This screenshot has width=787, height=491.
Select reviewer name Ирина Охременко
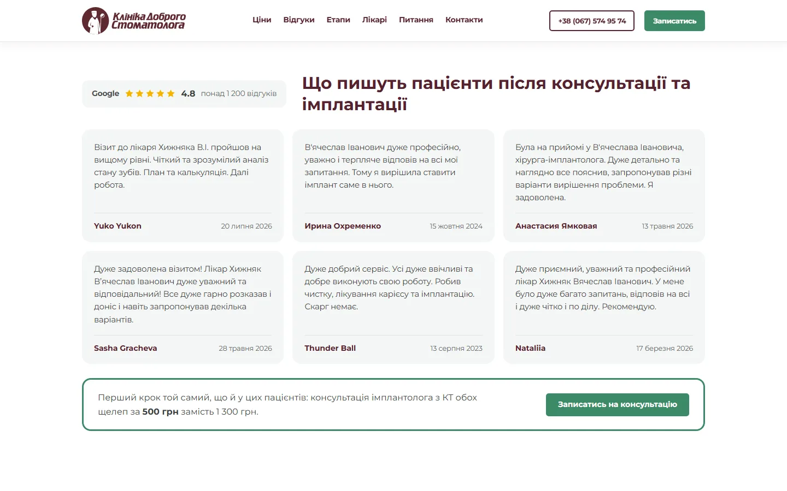pos(343,226)
